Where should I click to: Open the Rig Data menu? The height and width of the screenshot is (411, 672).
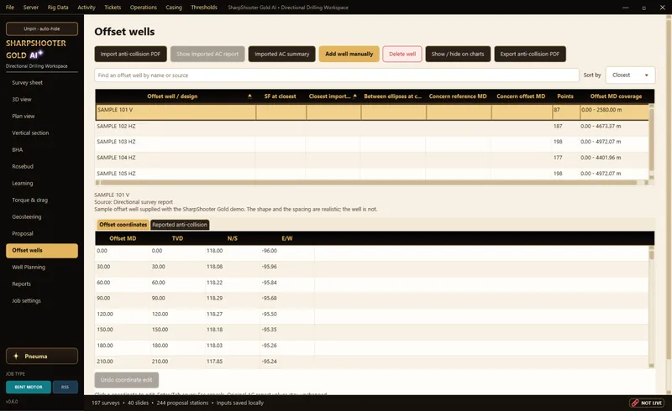tap(58, 8)
